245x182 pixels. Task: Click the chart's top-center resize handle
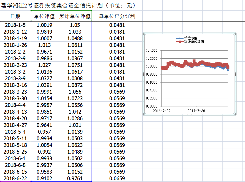click(x=190, y=33)
